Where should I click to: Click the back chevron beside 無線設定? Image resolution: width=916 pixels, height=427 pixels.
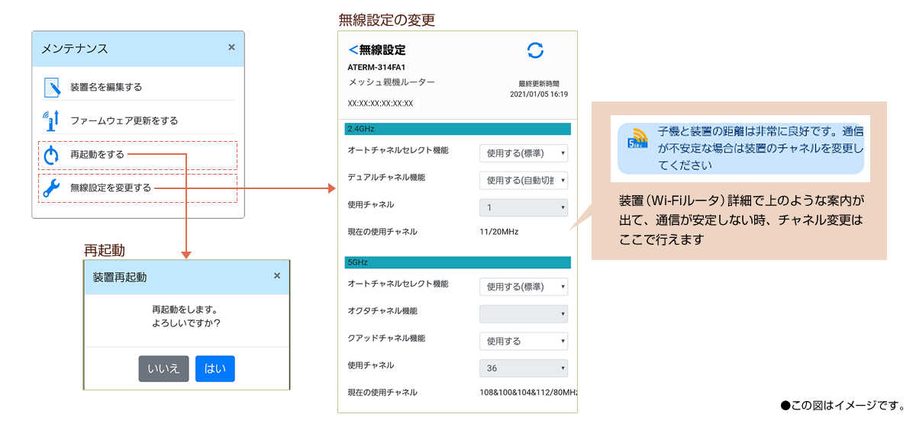pyautogui.click(x=353, y=50)
